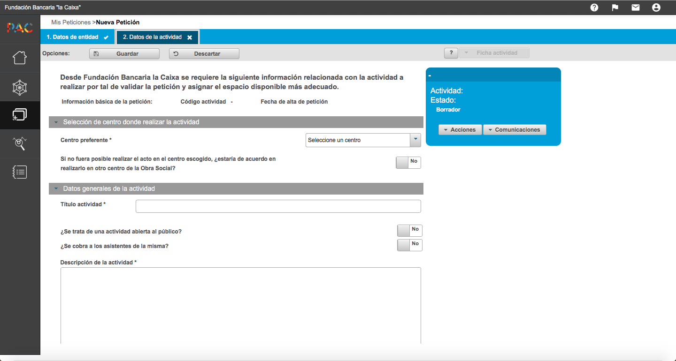The image size is (676, 361).
Task: Close the '2. Datos de la actividad' tab
Action: coord(190,38)
